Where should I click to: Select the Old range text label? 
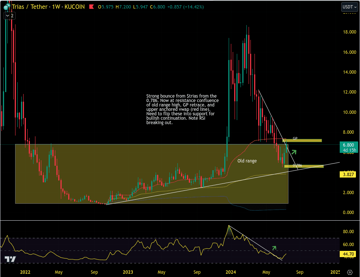pos(247,161)
